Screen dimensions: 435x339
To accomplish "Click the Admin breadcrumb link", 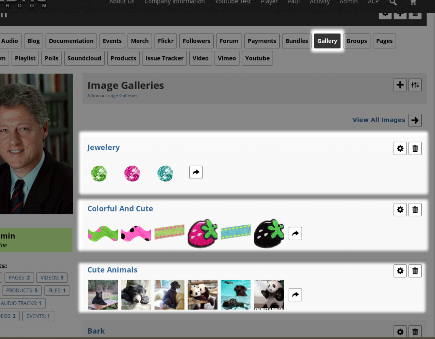I will (x=94, y=96).
